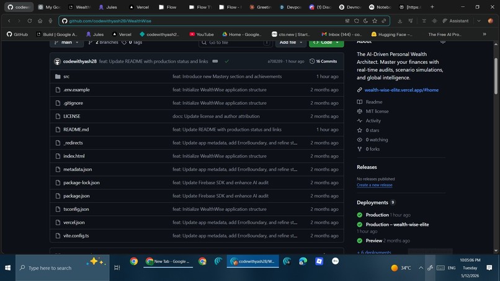Click the microphone icon in toolbar

click(50, 20)
